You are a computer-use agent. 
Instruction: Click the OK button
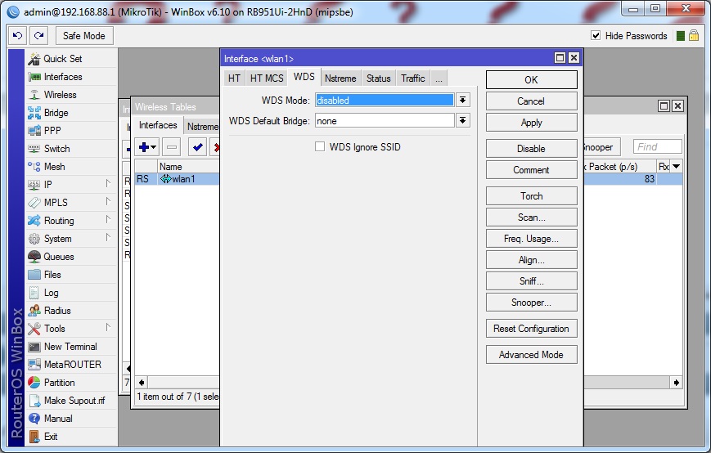(x=532, y=80)
